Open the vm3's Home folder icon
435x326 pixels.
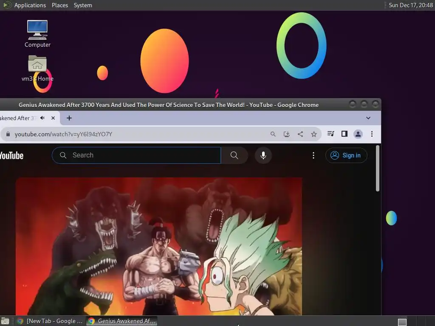click(37, 68)
